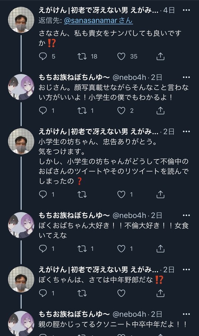Open えがけん profile name on 小学生の坊ちゃん tweet
This screenshot has width=199, height=336.
pos(99,132)
